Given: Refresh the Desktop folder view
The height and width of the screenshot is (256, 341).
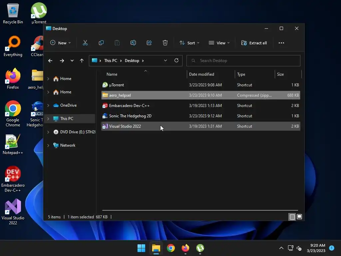Looking at the screenshot, I should point(176,61).
